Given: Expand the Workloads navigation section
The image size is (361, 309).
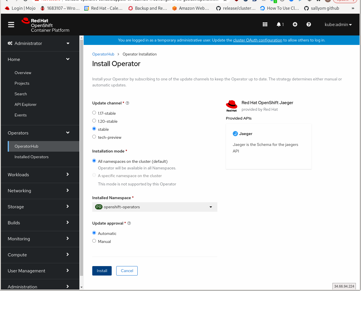Looking at the screenshot, I should coord(40,175).
